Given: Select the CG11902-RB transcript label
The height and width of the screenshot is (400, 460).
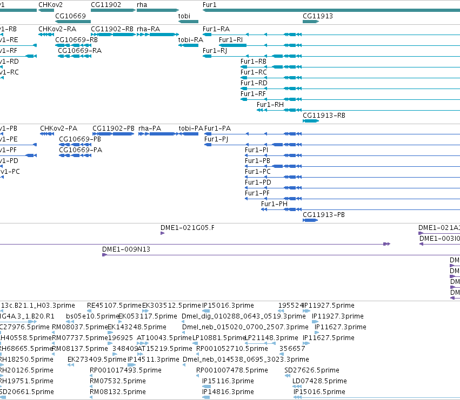Looking at the screenshot, I should (112, 29).
